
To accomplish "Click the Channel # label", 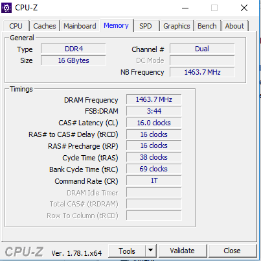I will pyautogui.click(x=148, y=49).
